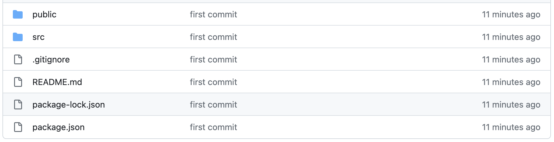
Task: Open first commit link on package.json row
Action: click(x=213, y=127)
